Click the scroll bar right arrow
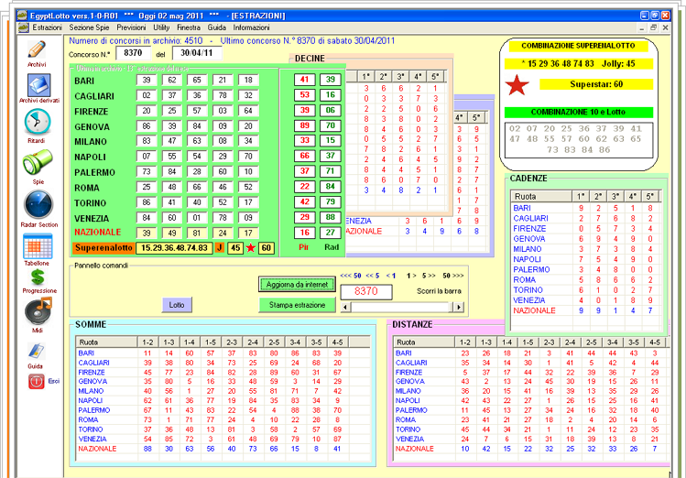Image resolution: width=686 pixels, height=478 pixels. [459, 307]
